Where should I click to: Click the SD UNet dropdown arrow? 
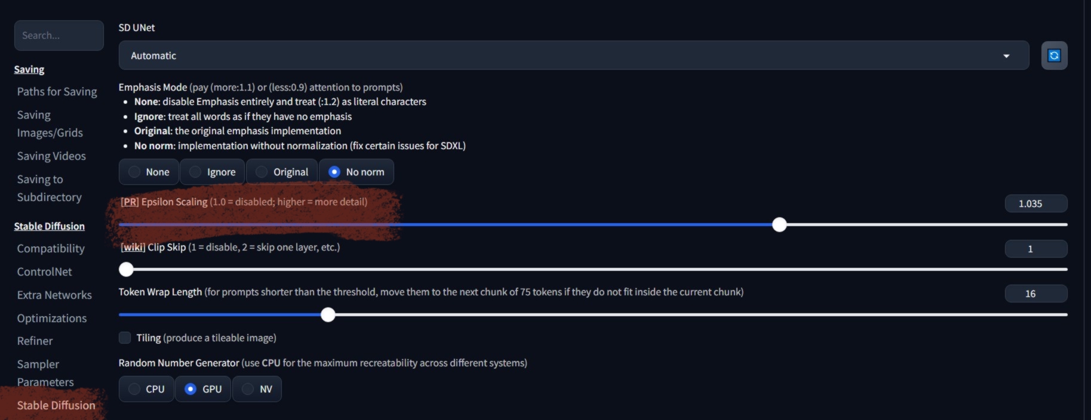[x=1006, y=56]
